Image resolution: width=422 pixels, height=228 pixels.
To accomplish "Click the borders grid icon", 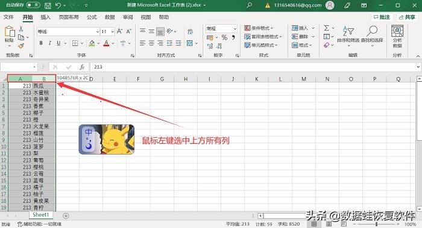I will click(x=75, y=43).
